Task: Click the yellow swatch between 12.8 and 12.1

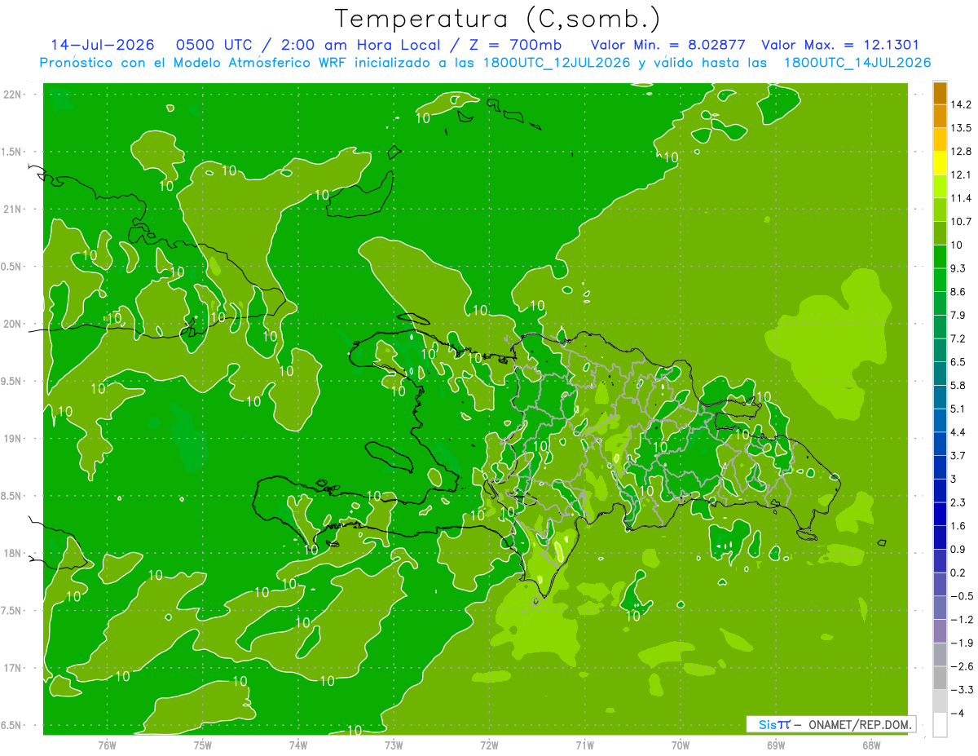Action: 941,163
